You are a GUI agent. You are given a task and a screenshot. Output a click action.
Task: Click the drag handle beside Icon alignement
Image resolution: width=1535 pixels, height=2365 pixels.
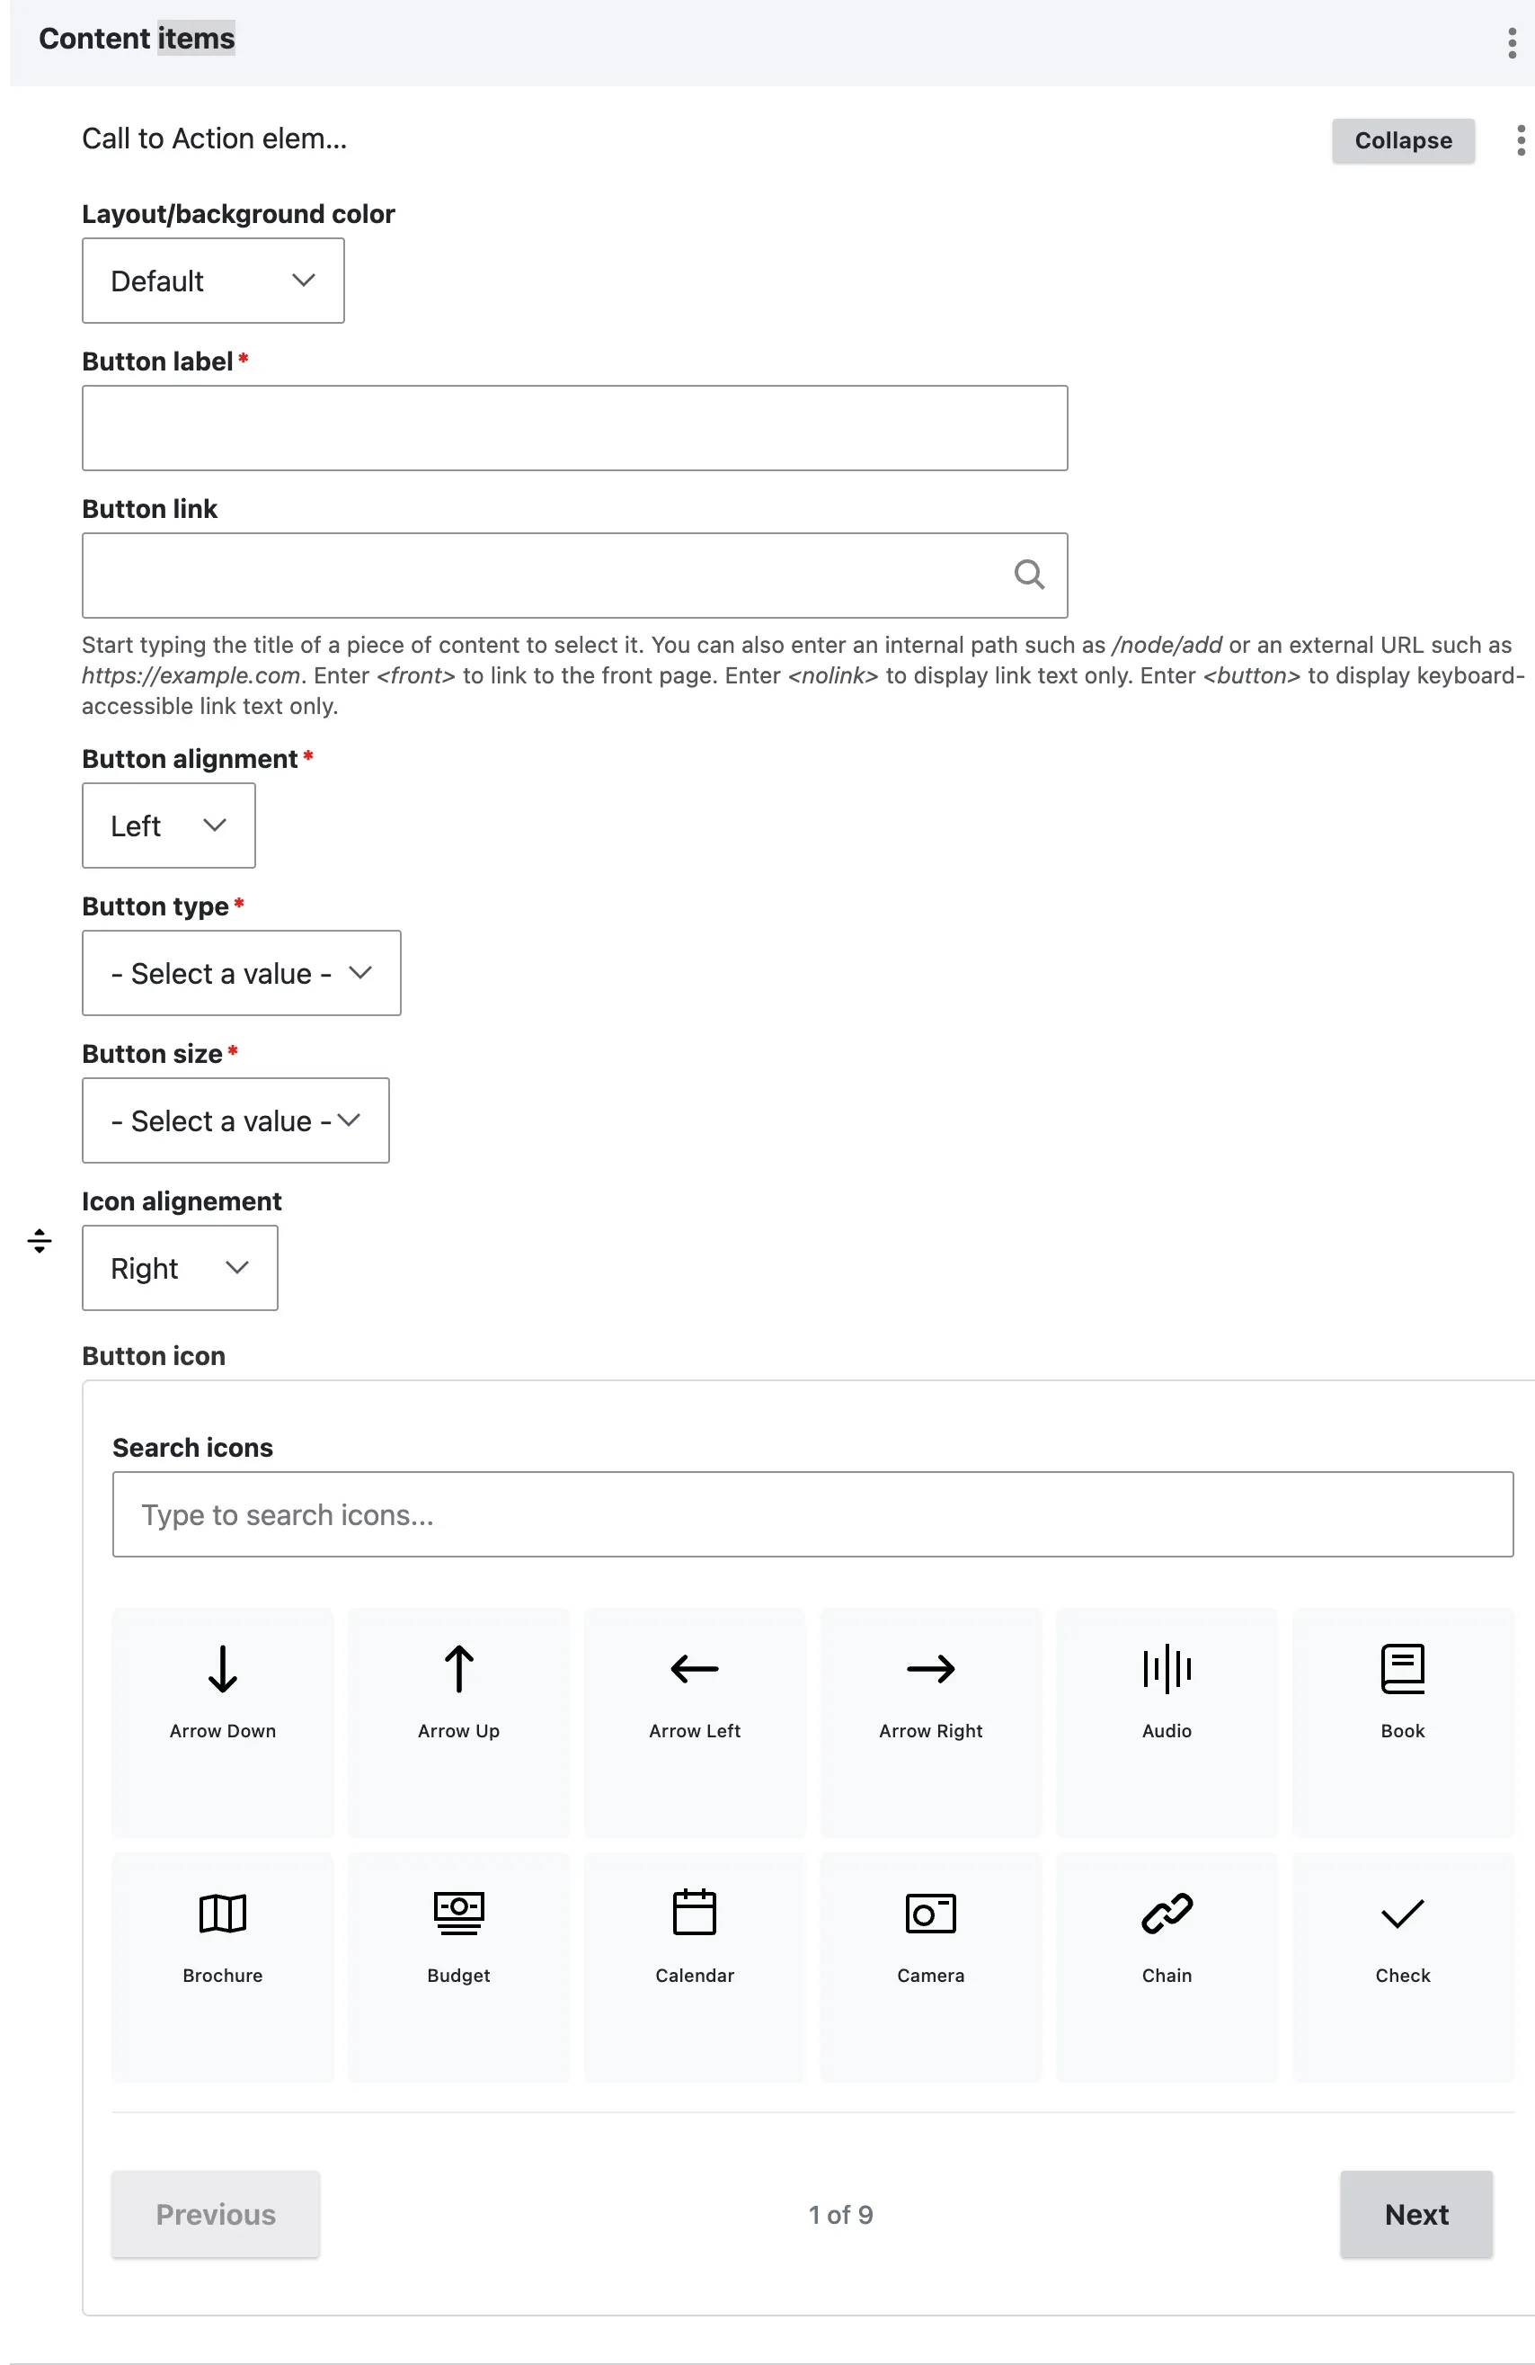pos(40,1240)
